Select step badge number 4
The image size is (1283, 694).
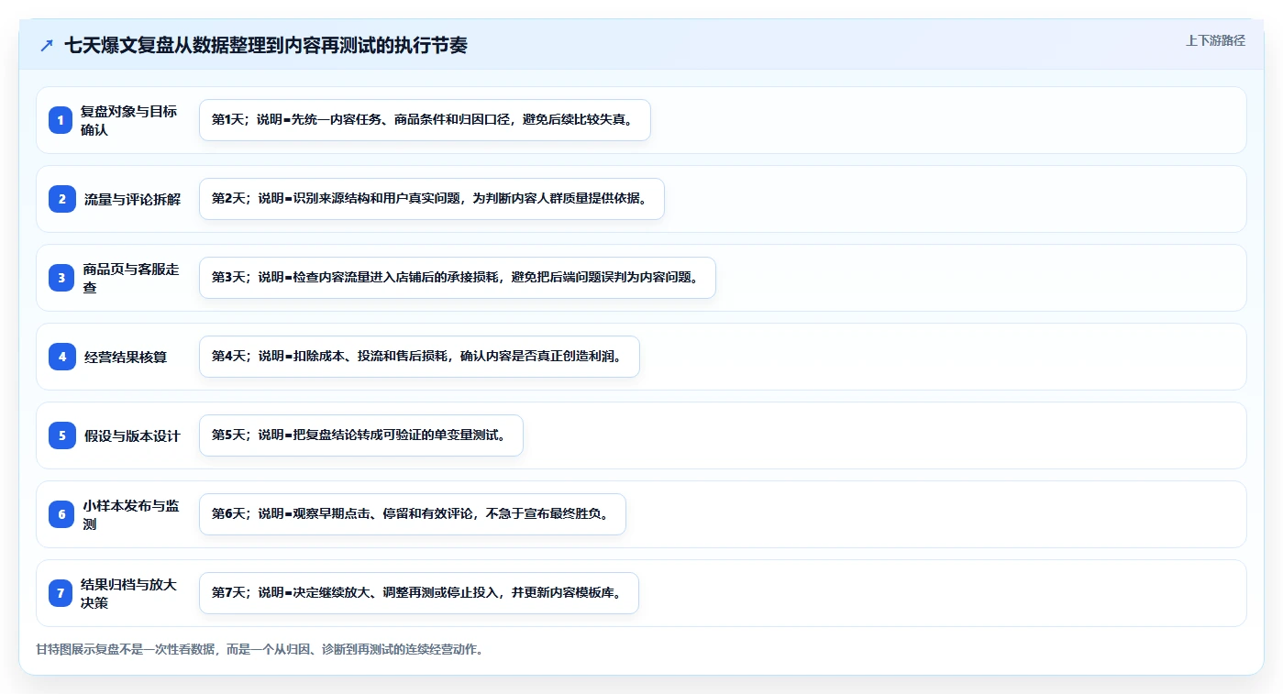pyautogui.click(x=61, y=357)
